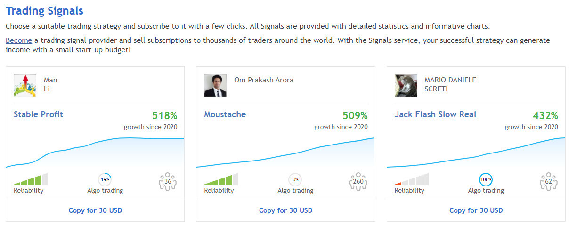This screenshot has width=577, height=234.
Task: Copy the Stable Profit signal for 30 USD
Action: pos(95,210)
